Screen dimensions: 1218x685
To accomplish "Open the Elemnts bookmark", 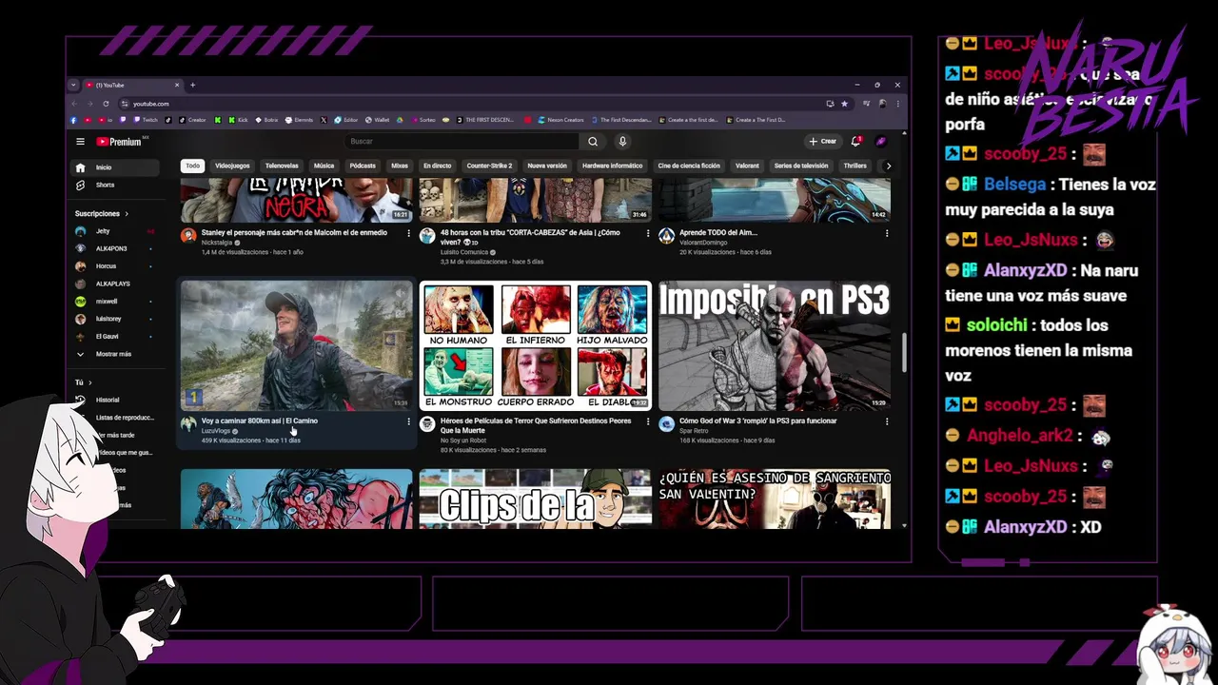I will coord(299,120).
